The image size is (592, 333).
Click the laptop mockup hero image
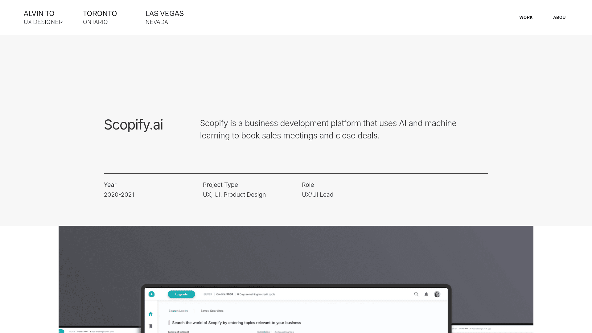[296, 279]
